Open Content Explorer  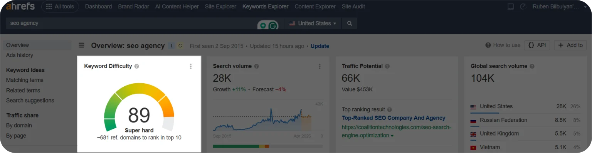click(x=315, y=7)
